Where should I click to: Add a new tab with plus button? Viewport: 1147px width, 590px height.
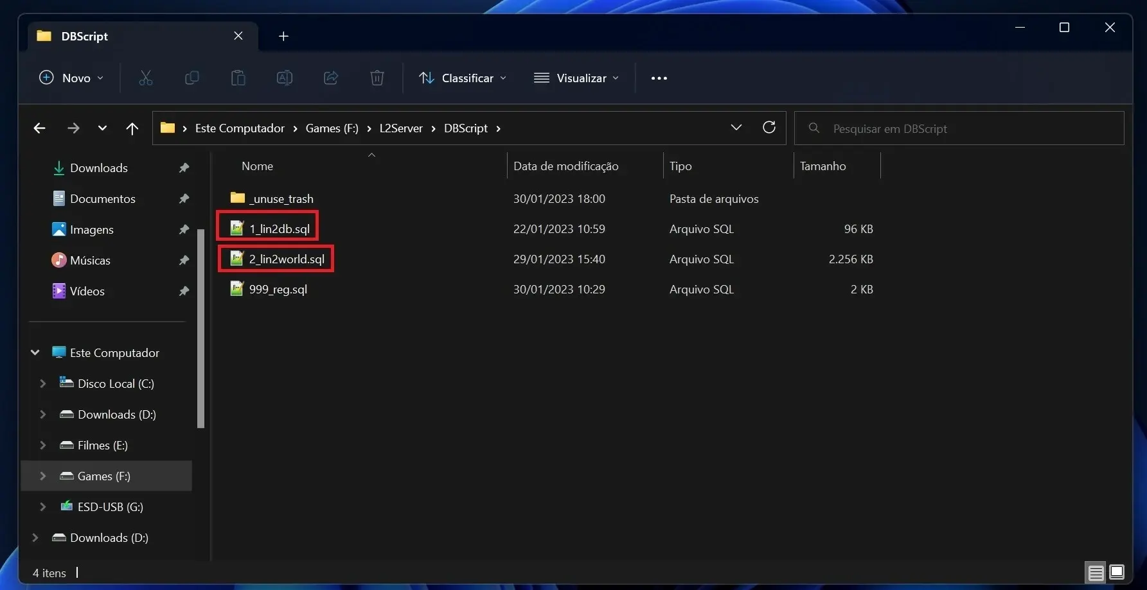click(283, 37)
